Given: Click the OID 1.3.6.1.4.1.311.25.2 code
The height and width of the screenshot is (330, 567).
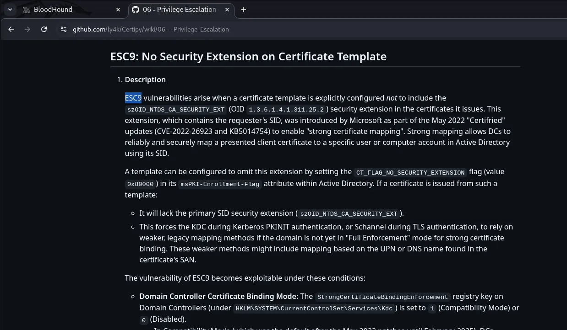Looking at the screenshot, I should pyautogui.click(x=286, y=110).
